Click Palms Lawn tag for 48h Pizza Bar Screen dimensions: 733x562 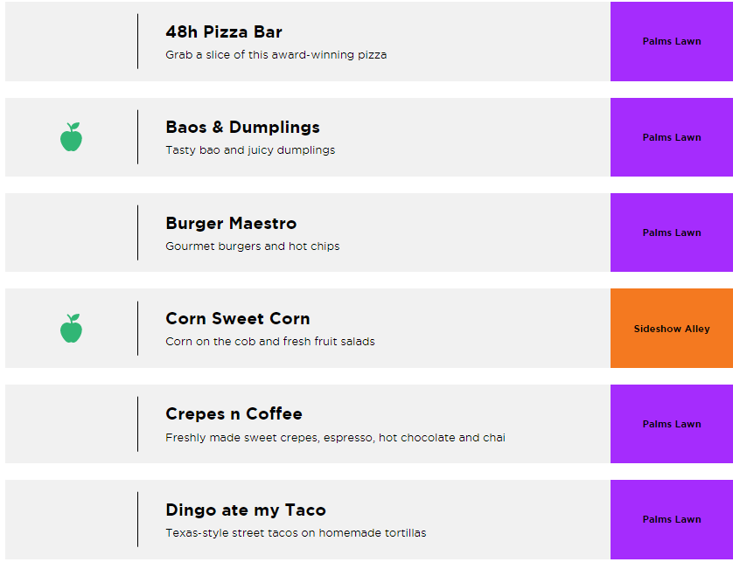coord(672,41)
